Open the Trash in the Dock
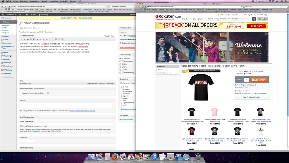Image resolution: width=289 pixels, height=163 pixels. 198,157
